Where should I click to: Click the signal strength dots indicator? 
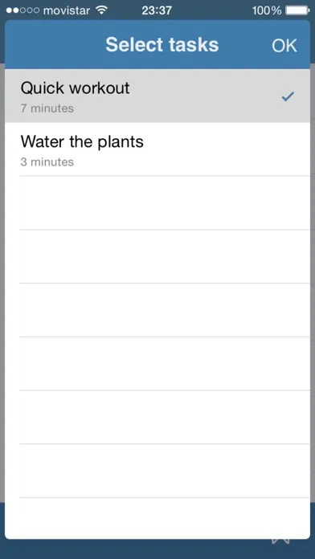[22, 10]
